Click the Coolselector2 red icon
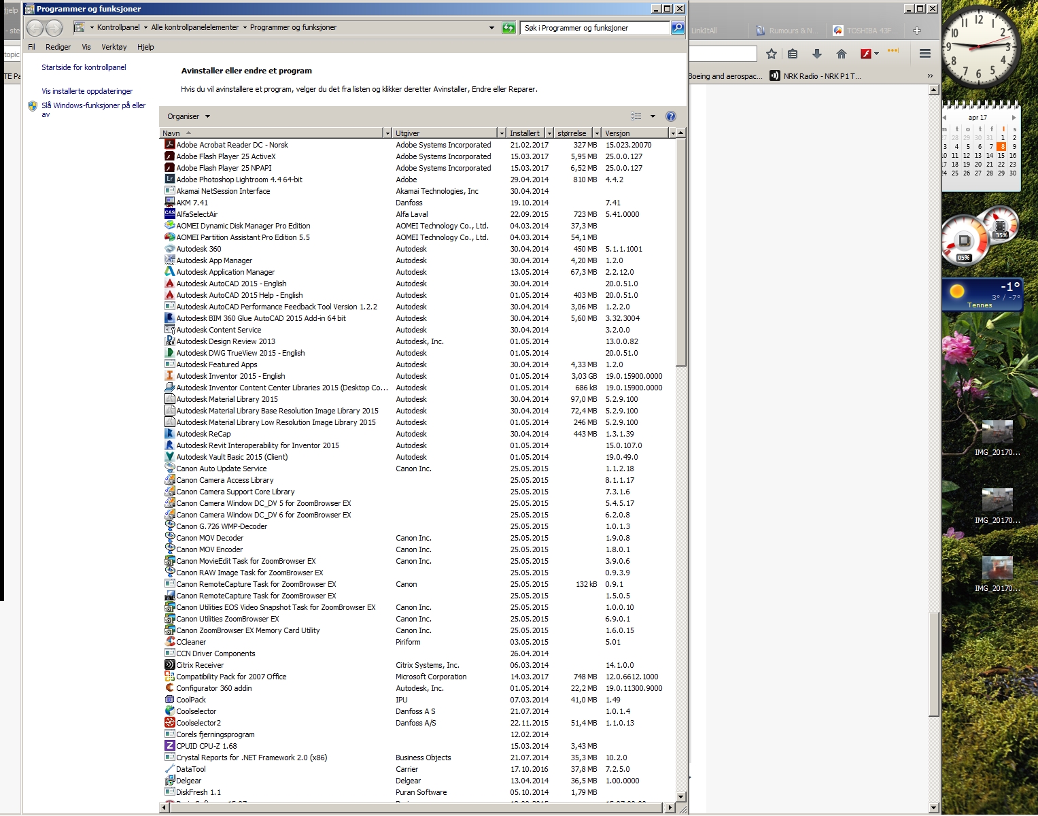This screenshot has height=816, width=1038. point(170,722)
